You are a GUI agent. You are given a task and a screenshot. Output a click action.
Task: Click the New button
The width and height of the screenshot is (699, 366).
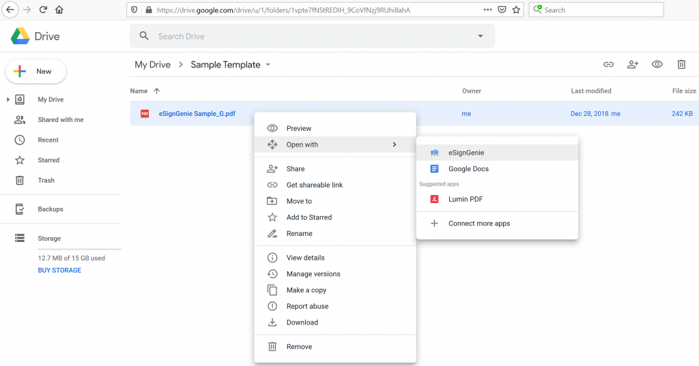[x=35, y=72]
